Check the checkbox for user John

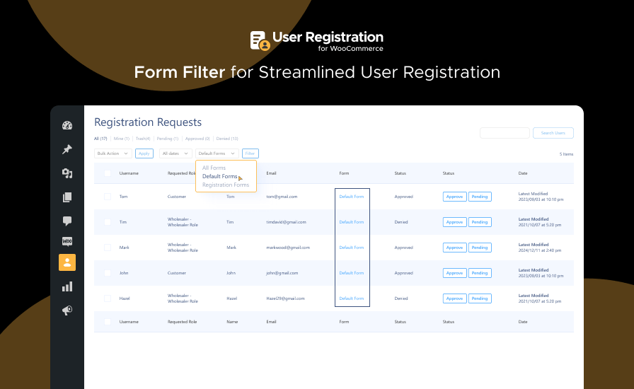point(107,273)
